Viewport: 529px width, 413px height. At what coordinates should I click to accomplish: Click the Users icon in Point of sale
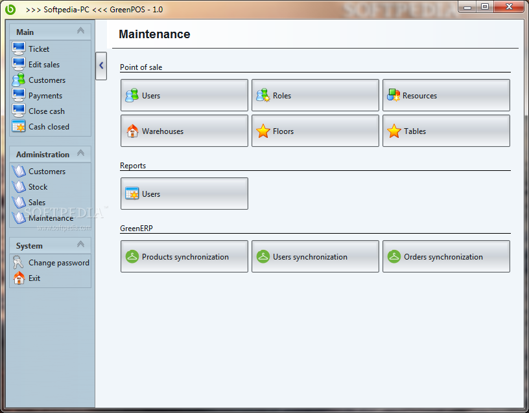[132, 95]
